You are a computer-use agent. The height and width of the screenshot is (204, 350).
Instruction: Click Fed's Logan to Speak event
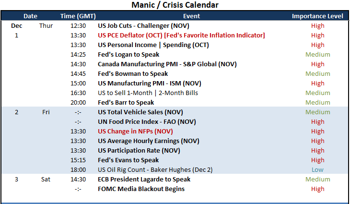(x=128, y=55)
